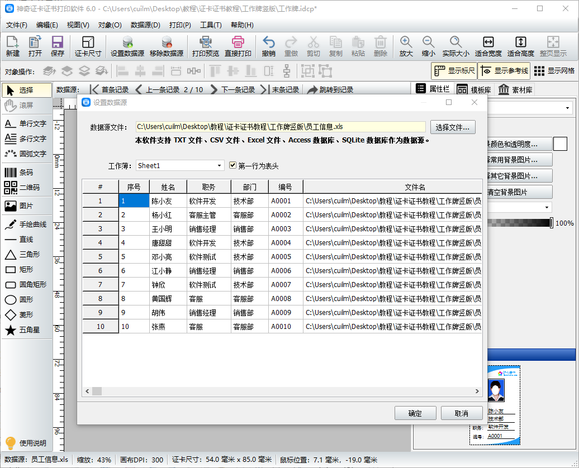This screenshot has width=579, height=468.
Task: Switch to the 素材库 tab
Action: [515, 90]
